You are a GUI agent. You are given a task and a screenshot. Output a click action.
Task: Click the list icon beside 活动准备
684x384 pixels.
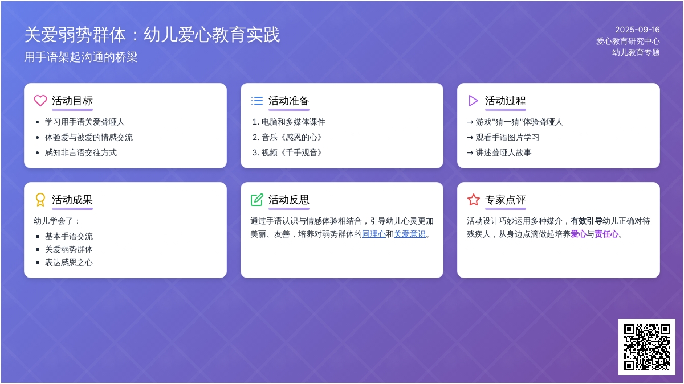257,101
